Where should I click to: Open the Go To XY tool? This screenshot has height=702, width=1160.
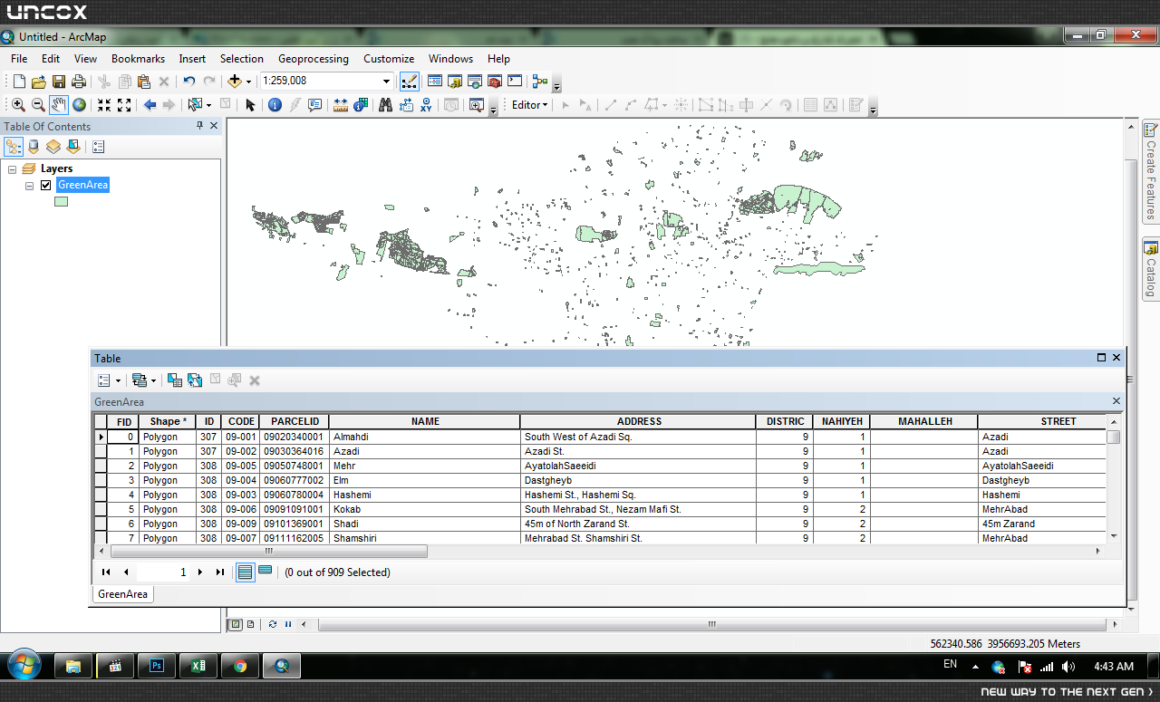coord(426,105)
